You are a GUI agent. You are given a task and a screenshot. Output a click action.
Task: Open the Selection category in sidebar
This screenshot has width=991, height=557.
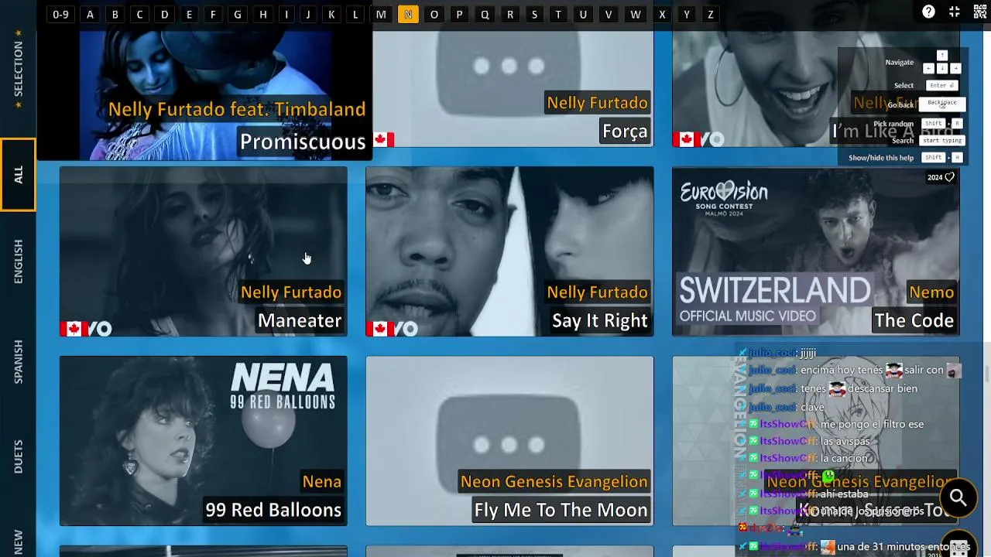18,69
